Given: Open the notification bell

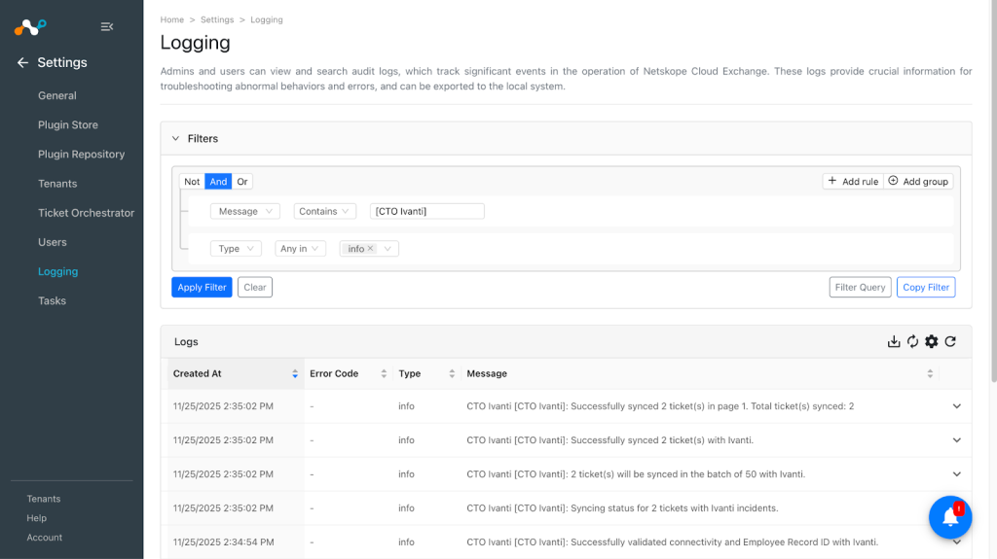Looking at the screenshot, I should tap(950, 517).
